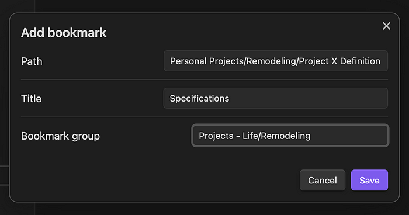
Task: Focus the Title field containing Specifications
Action: pos(276,98)
